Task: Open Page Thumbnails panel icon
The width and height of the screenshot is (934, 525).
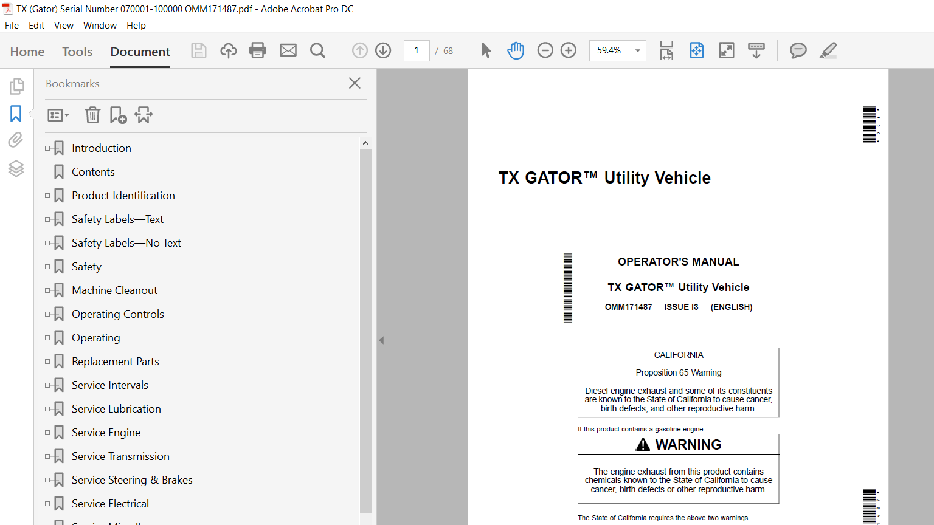Action: point(16,86)
